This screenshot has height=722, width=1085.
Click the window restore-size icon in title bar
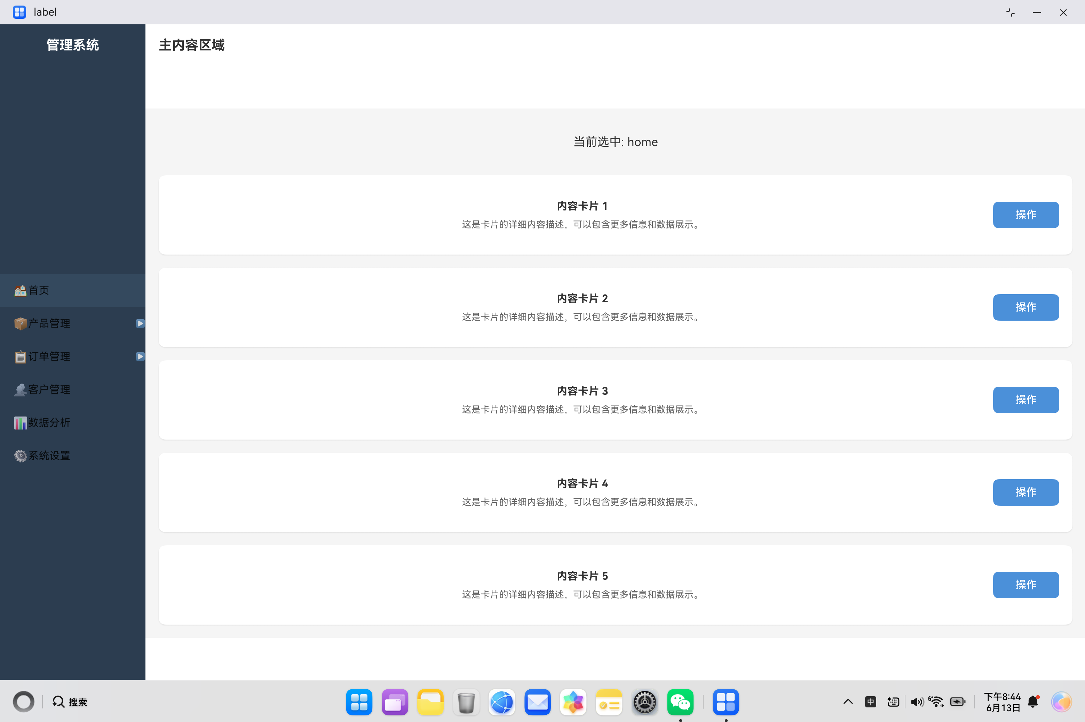coord(1011,13)
